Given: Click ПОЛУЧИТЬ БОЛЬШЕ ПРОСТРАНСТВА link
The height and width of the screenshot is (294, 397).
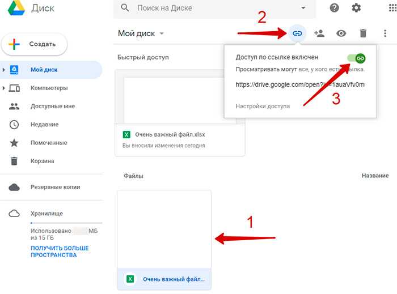Looking at the screenshot, I should pyautogui.click(x=60, y=252).
